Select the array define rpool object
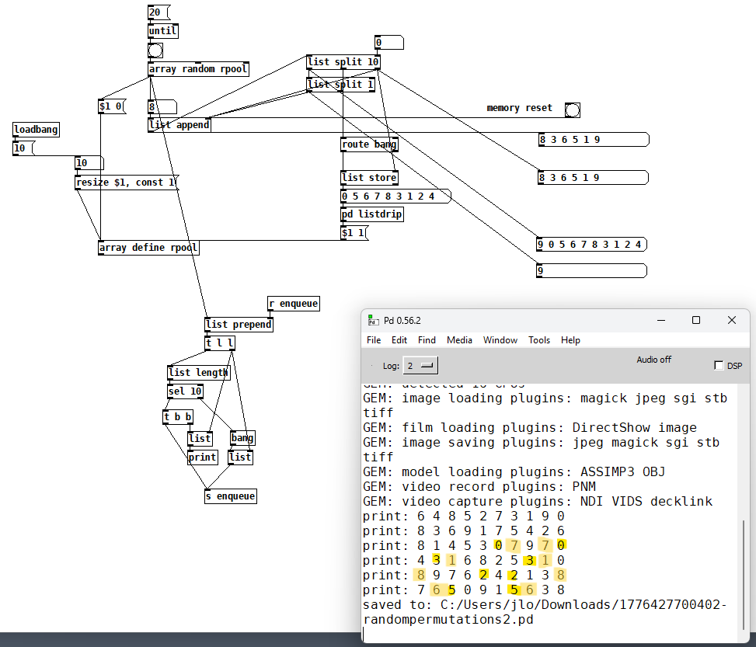Viewport: 756px width, 647px height. [x=148, y=248]
